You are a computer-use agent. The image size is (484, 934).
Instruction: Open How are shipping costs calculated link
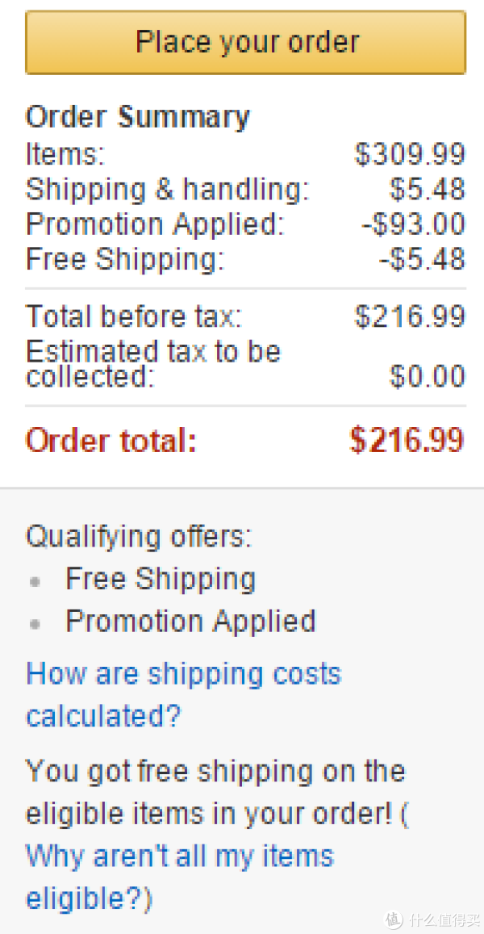(x=183, y=694)
